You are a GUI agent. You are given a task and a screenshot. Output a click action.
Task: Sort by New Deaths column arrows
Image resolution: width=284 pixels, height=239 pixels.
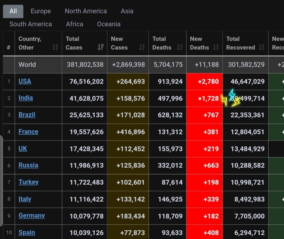click(216, 47)
